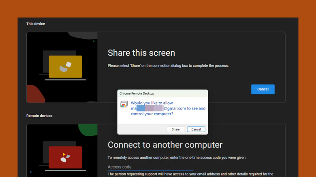
Task: Click the red blob in the share artwork
Action: pyautogui.click(x=35, y=95)
